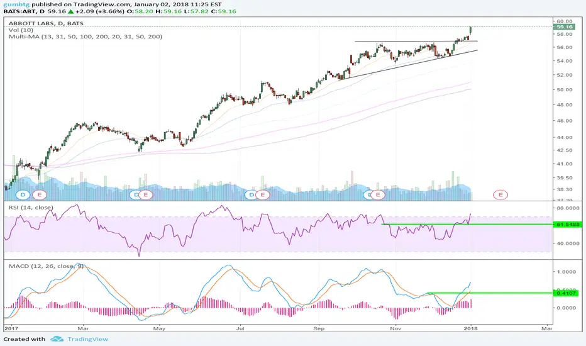Click the +2.09 (+3.66%) change value in header
This screenshot has height=346, width=586.
(99, 11)
